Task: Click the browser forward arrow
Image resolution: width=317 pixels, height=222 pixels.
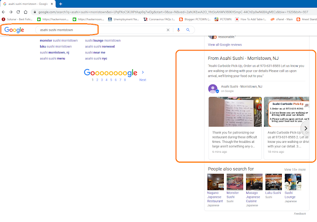Action: pos(11,12)
